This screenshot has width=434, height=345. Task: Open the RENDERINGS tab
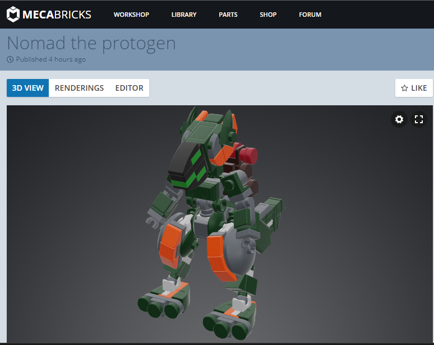pos(79,88)
